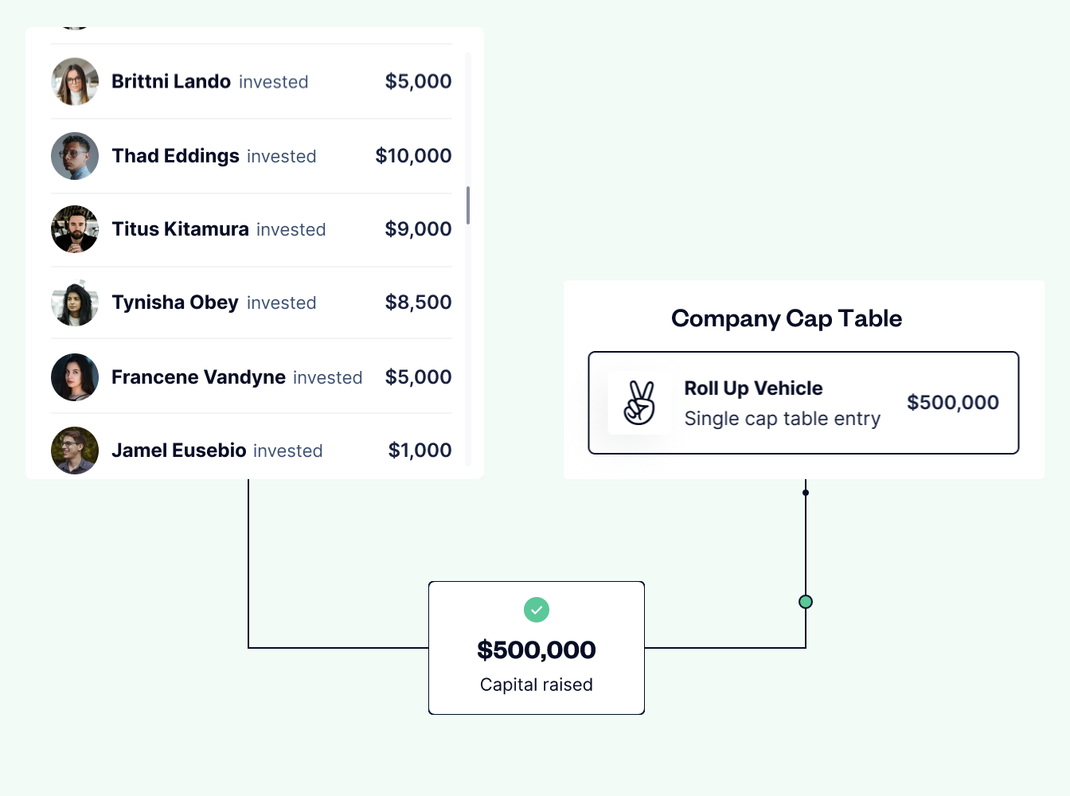Click Jamel Eusebio's $1,000 investment amount
The width and height of the screenshot is (1070, 796).
point(420,451)
